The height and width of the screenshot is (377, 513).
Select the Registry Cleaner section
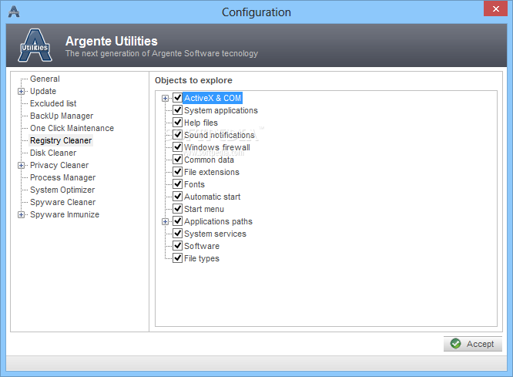(61, 140)
